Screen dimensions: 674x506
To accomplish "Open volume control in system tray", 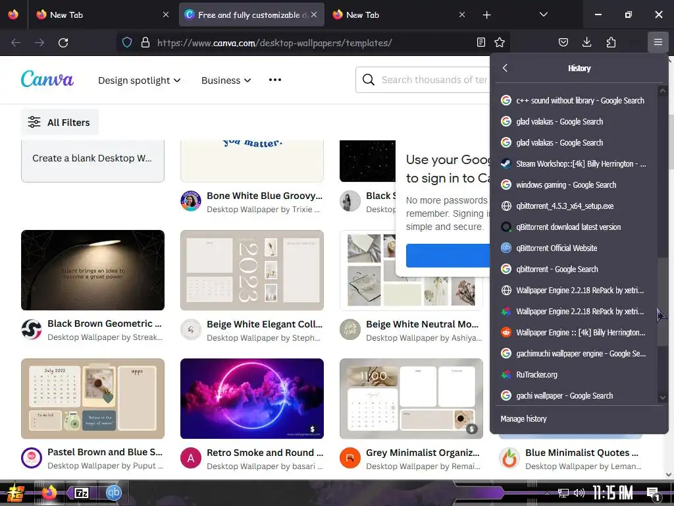I will pos(579,493).
